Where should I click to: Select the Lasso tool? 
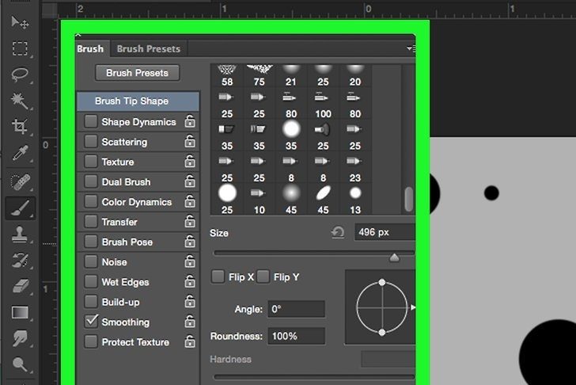(x=19, y=74)
